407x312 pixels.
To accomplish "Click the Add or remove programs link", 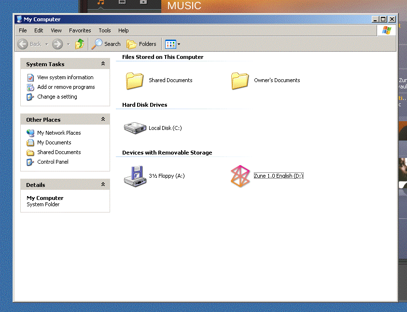I will coord(66,87).
